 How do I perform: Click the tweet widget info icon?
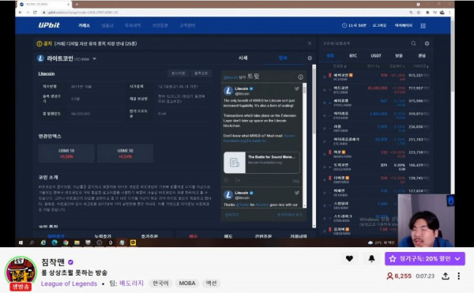pos(300,77)
